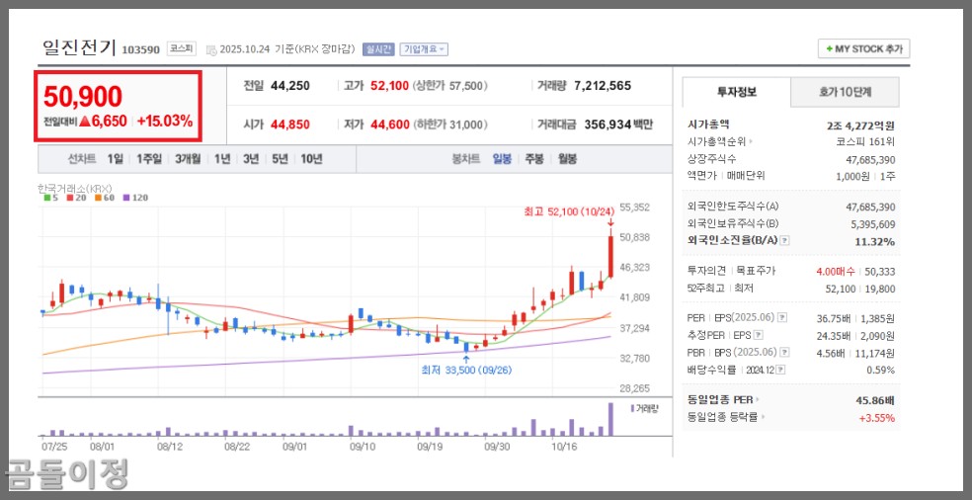The width and height of the screenshot is (972, 500).
Task: Select the 주봉 candlestick chart
Action: coord(534,159)
